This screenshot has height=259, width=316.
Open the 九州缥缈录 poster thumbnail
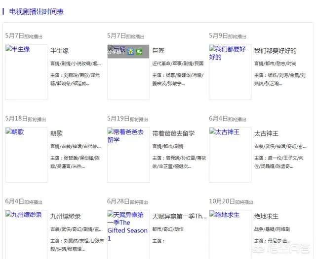coord(26,234)
